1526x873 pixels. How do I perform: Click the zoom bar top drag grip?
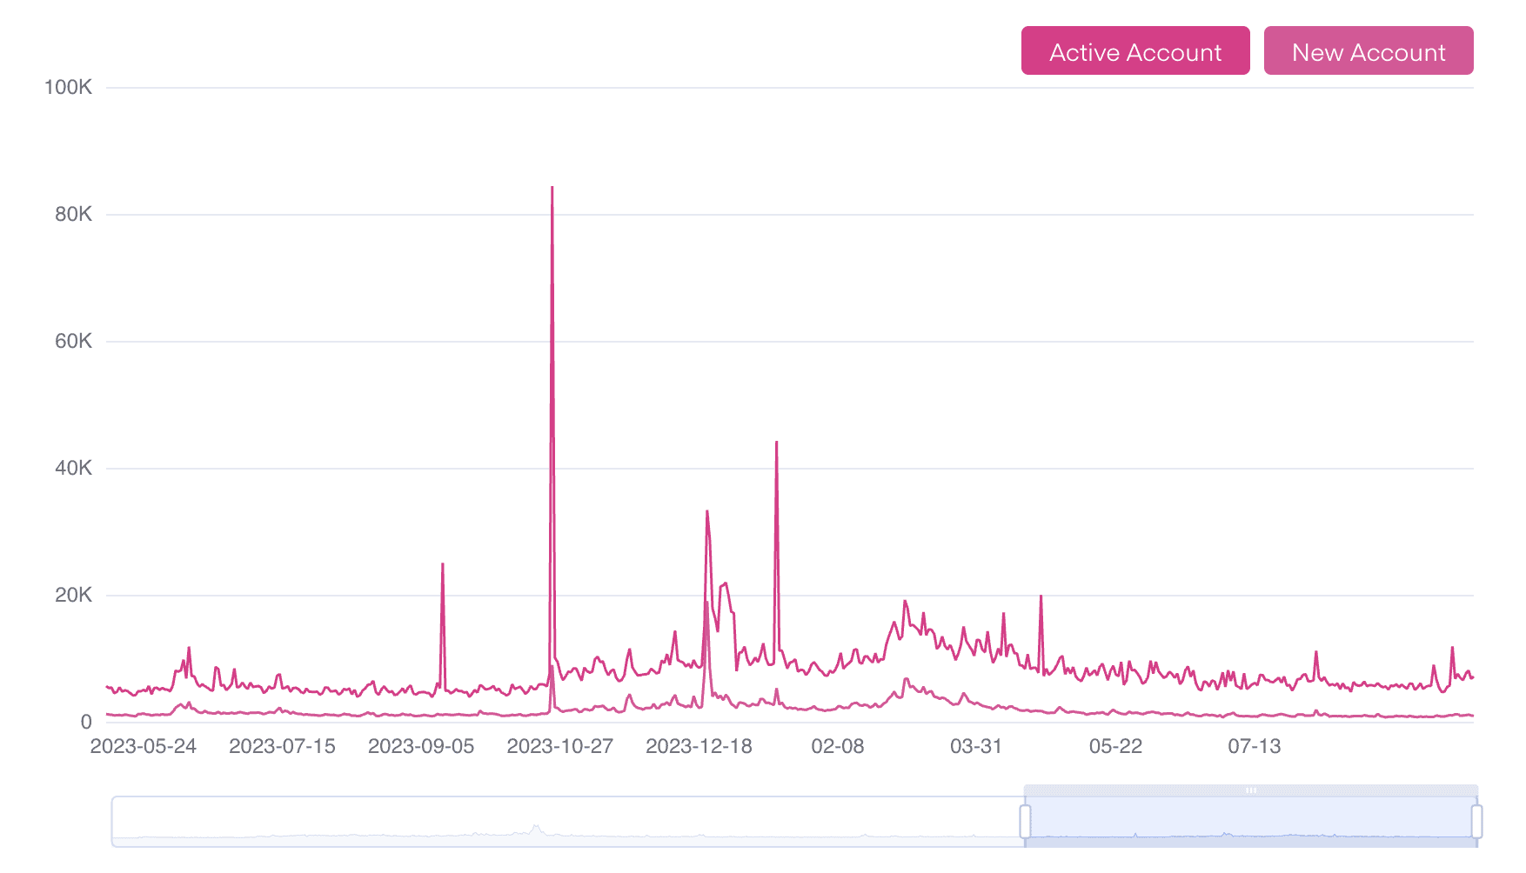[x=1251, y=790]
